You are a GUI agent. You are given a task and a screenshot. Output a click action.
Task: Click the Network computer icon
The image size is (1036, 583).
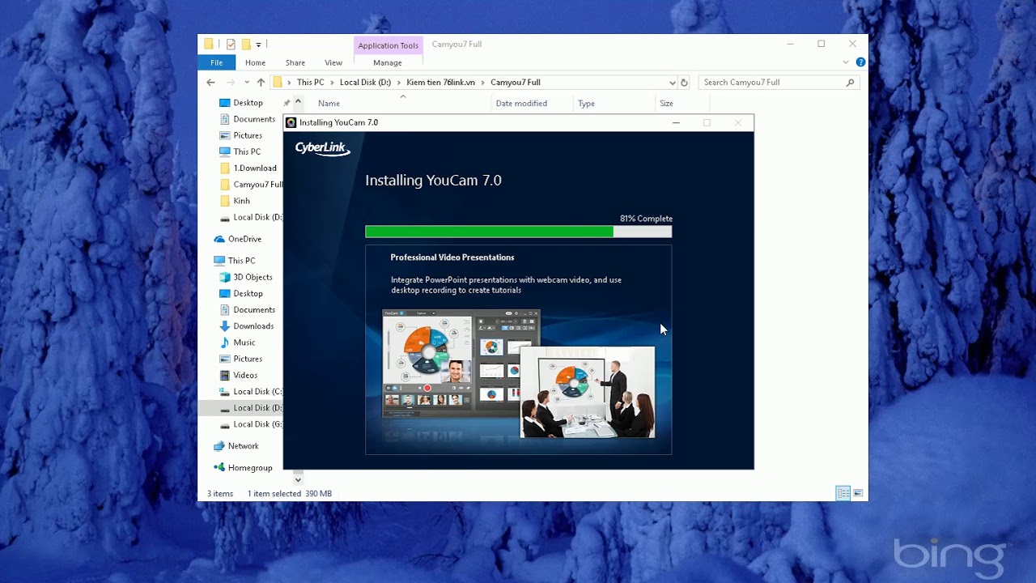219,446
